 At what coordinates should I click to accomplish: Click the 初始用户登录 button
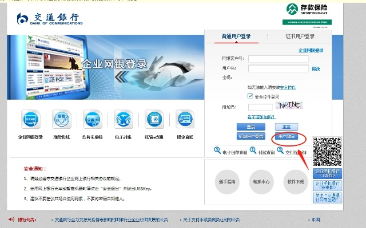[251, 136]
